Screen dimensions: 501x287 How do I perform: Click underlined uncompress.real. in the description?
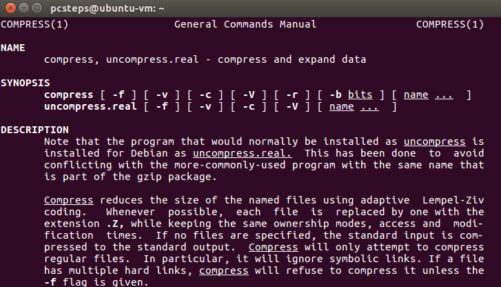tap(242, 153)
